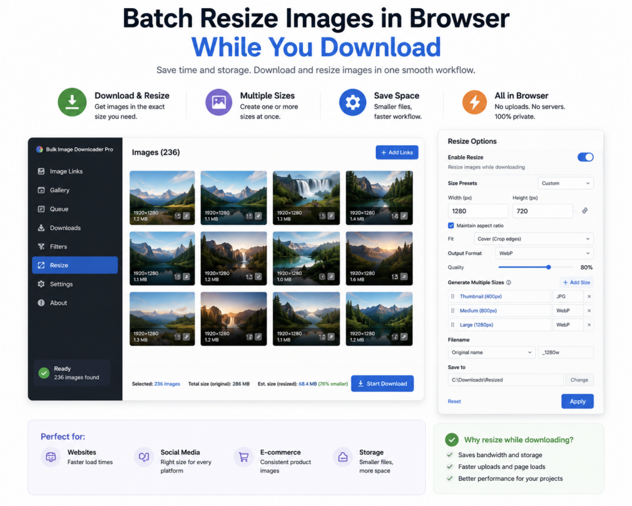Screen dimensions: 632x506
Task: Click the Add Size button
Action: point(576,282)
